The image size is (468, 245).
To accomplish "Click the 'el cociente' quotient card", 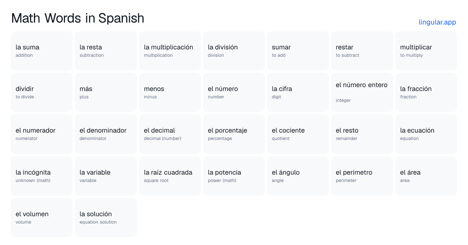I will point(298,134).
